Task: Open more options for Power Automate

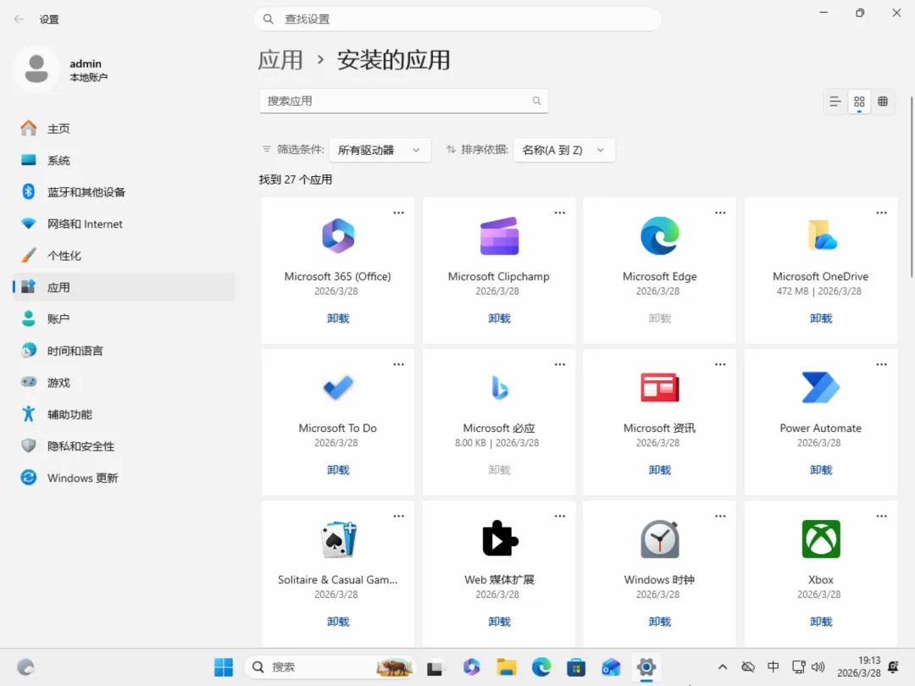Action: pyautogui.click(x=881, y=364)
